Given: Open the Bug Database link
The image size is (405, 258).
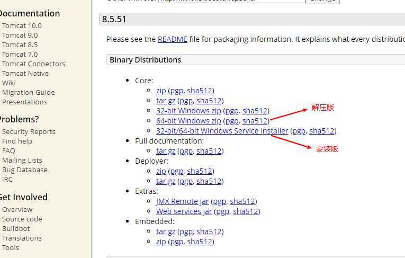Looking at the screenshot, I should point(25,170).
